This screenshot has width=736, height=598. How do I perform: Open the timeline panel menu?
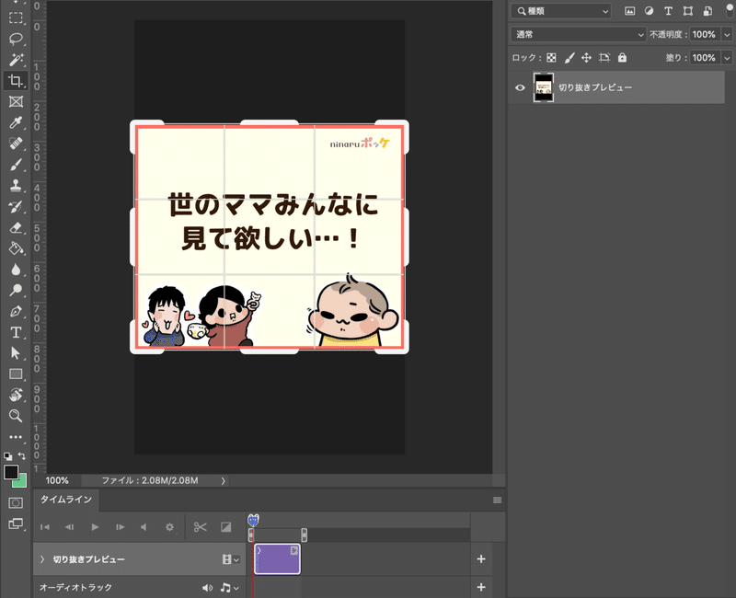tap(498, 500)
